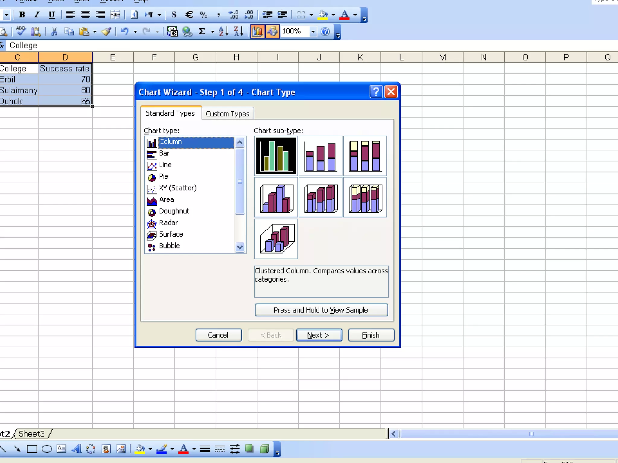Click the Format Painter brush icon

tap(107, 31)
